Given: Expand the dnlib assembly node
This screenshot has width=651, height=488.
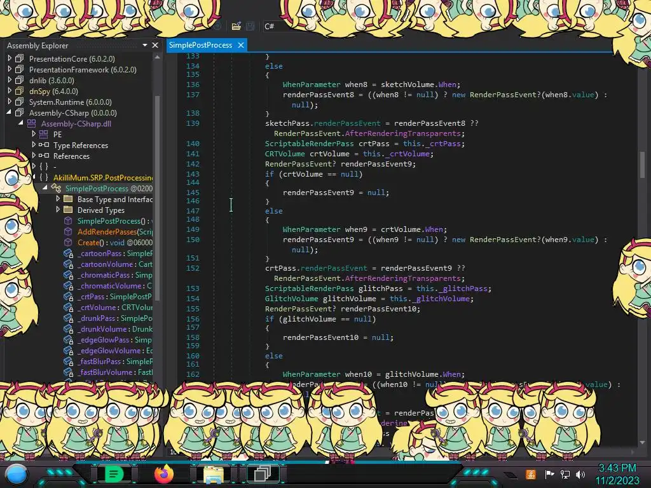Looking at the screenshot, I should [x=10, y=79].
